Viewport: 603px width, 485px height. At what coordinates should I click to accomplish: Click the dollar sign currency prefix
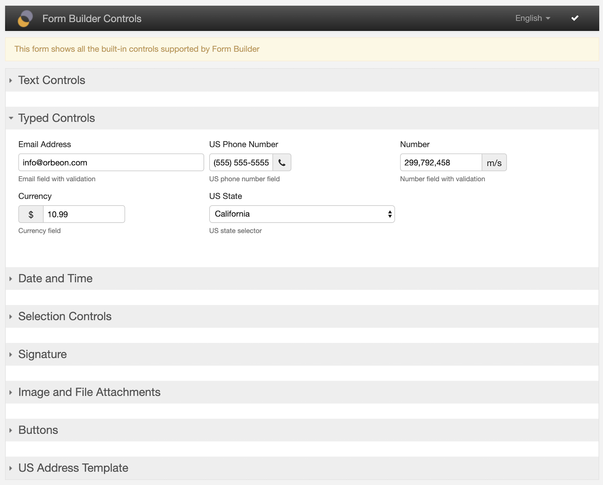pyautogui.click(x=31, y=214)
